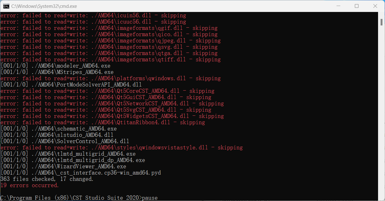Screen dimensions: 385x201
Task: Click the PortModeSolverAPI_AMD64.dll line
Action: coord(71,85)
